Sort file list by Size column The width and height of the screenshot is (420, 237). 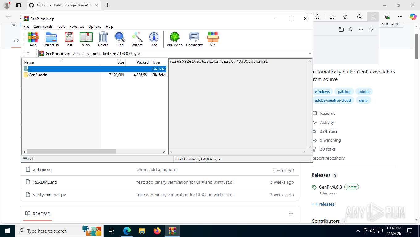click(x=113, y=62)
